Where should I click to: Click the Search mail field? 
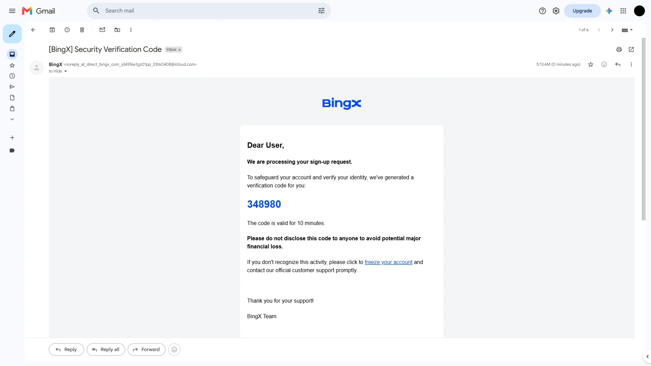click(x=209, y=11)
